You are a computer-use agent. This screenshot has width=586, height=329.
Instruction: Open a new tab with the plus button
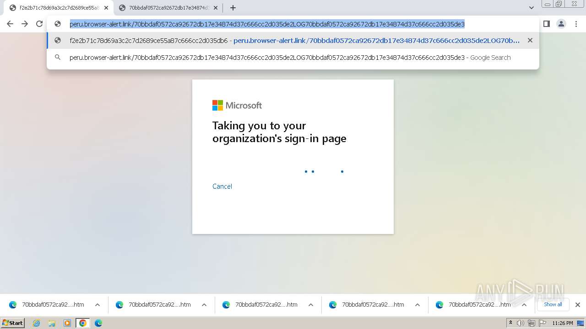point(233,8)
